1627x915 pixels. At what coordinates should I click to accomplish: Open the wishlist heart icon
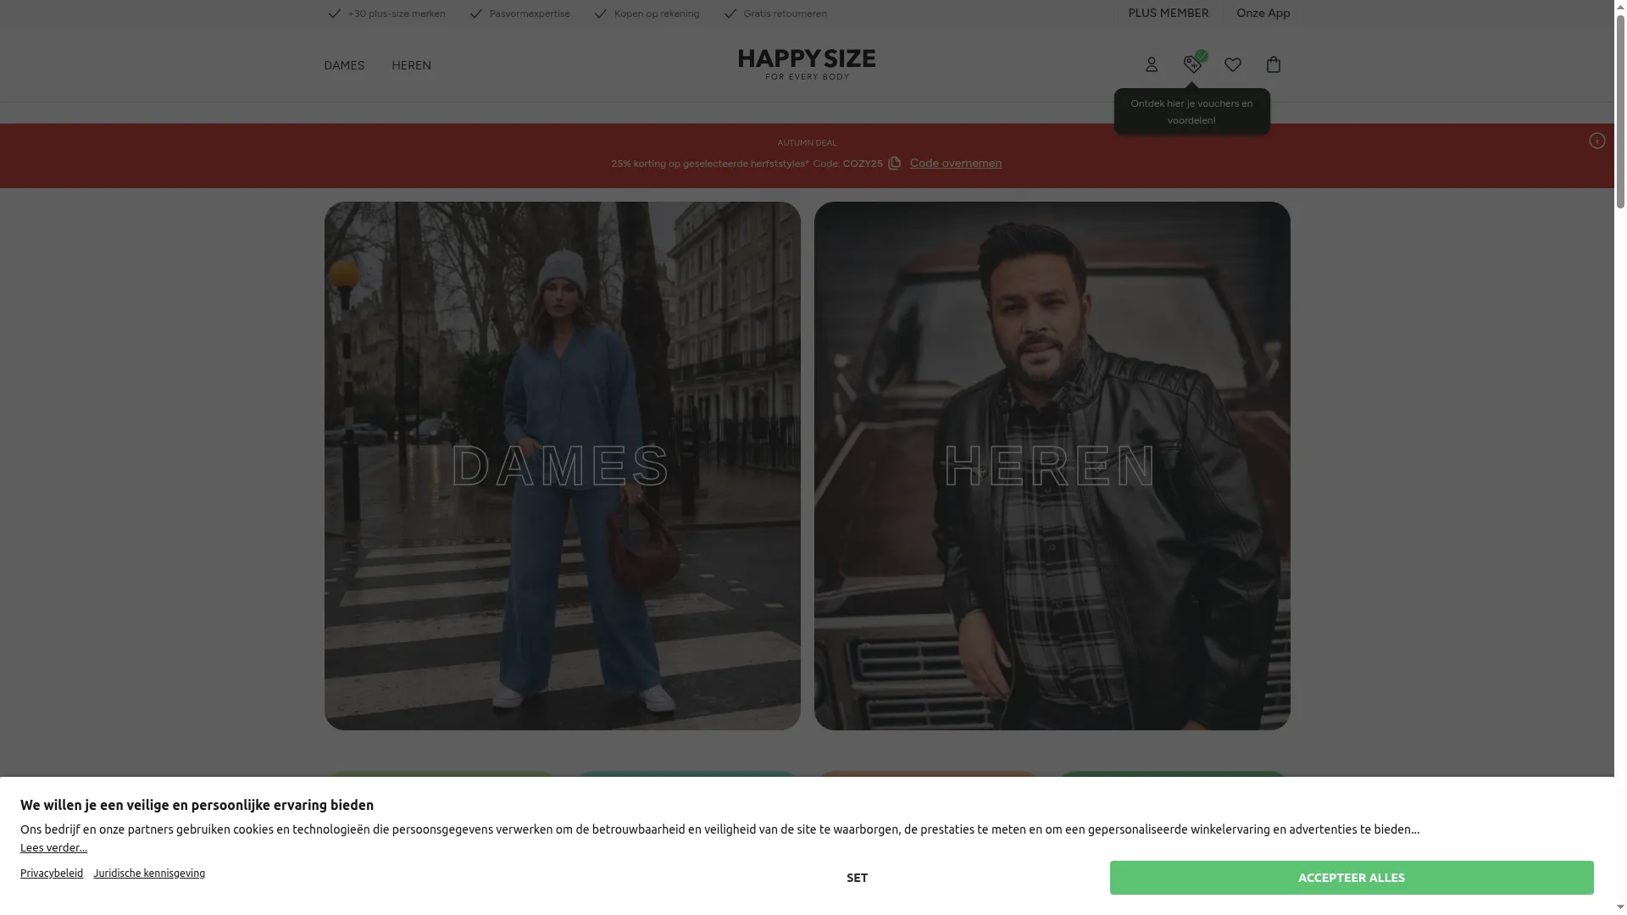point(1233,65)
